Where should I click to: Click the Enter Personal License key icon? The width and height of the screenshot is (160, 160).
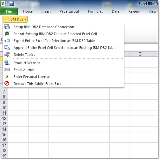(x=7, y=77)
